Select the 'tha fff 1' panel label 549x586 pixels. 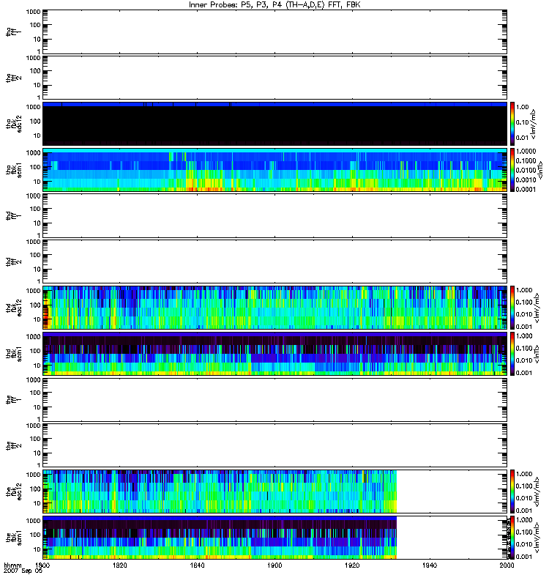click(13, 32)
